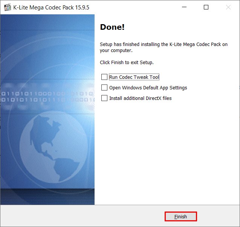Click the 'Setup has finished installing' message

pyautogui.click(x=164, y=48)
